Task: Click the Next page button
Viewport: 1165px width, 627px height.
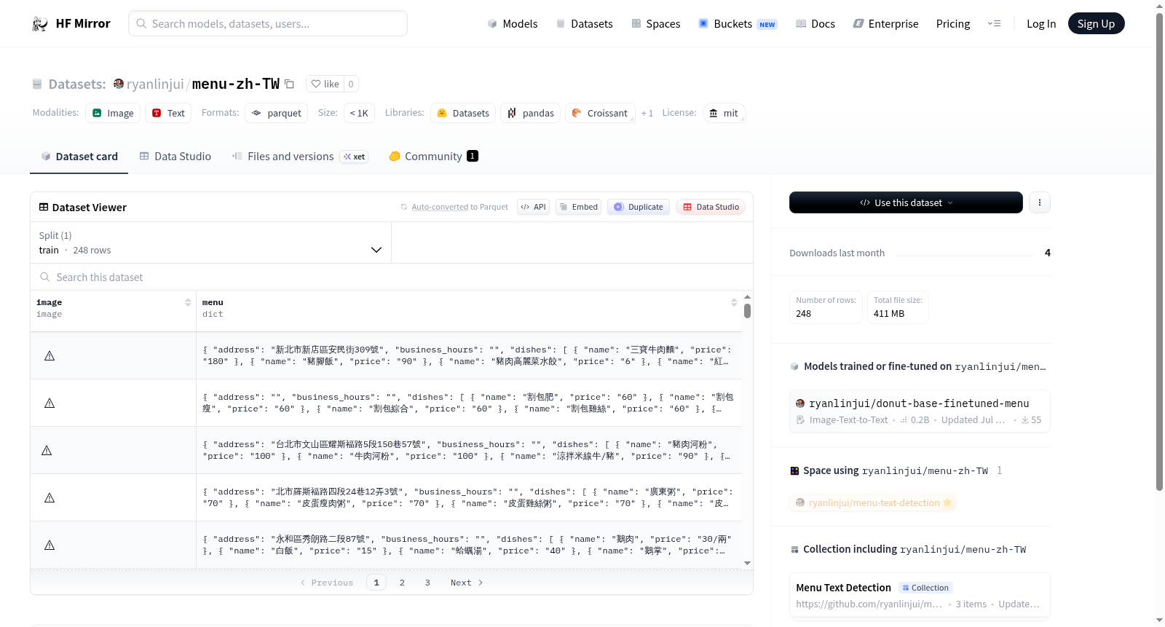Action: tap(467, 583)
